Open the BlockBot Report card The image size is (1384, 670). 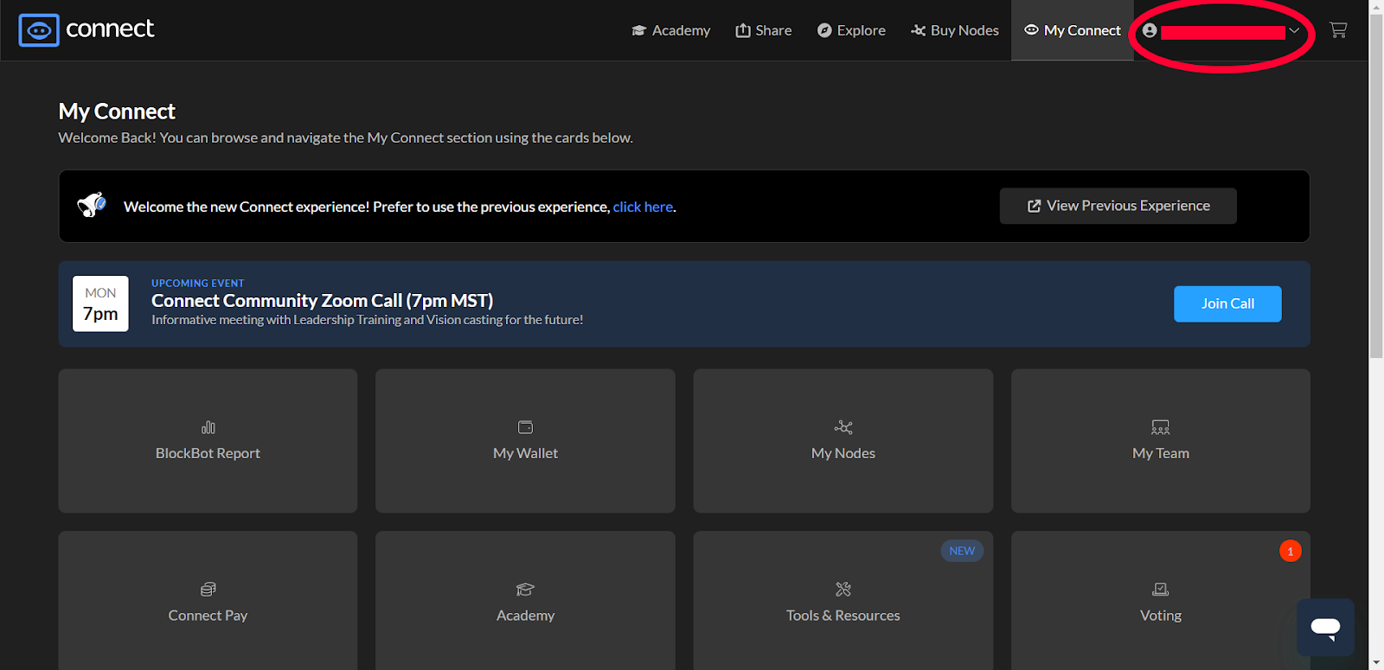208,441
